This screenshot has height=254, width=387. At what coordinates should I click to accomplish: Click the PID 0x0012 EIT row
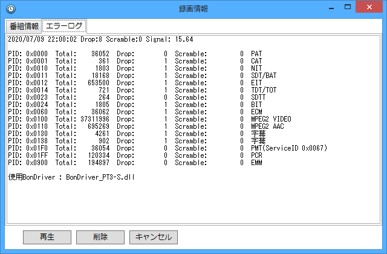coord(135,83)
